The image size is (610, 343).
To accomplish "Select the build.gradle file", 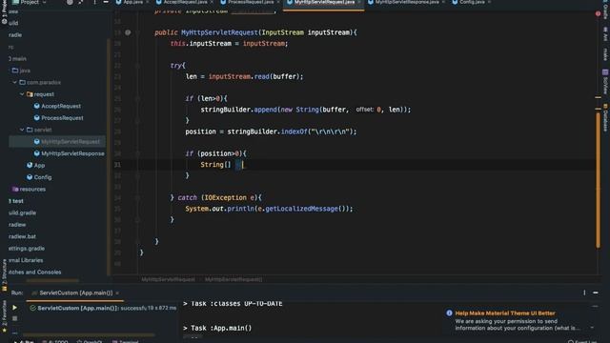I will point(22,212).
